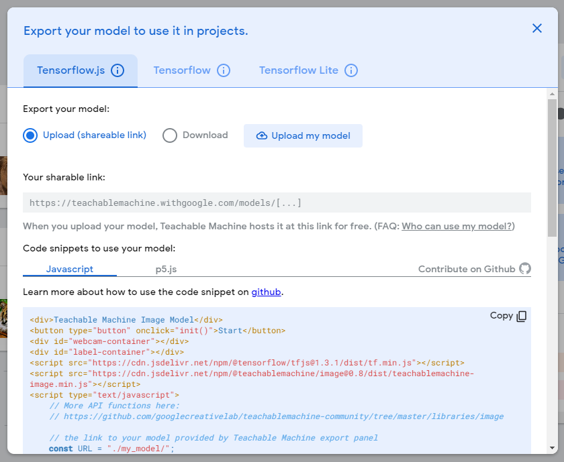Click the 'const URL' code line

pos(111,449)
